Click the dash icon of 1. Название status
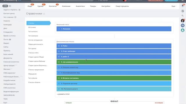The height and width of the screenshot is (104, 186). click(59, 29)
